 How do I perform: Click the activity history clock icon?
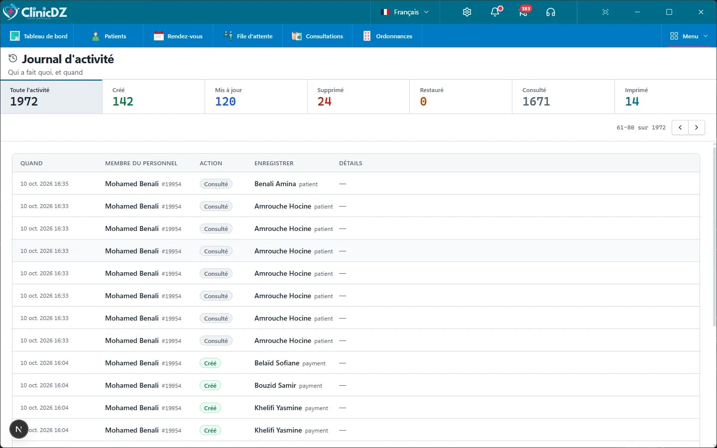coord(13,59)
